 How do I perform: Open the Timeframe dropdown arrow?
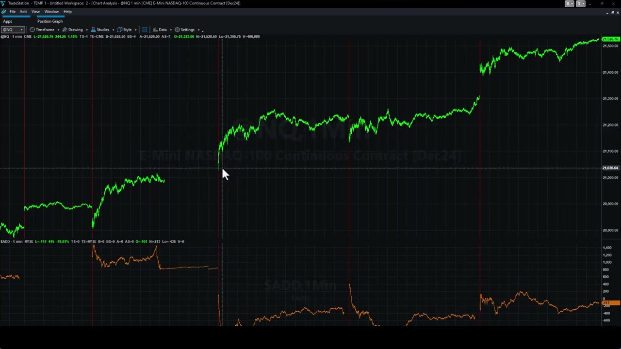[59, 30]
